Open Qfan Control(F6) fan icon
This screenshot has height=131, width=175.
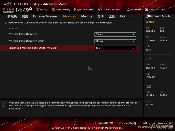(x=75, y=10)
